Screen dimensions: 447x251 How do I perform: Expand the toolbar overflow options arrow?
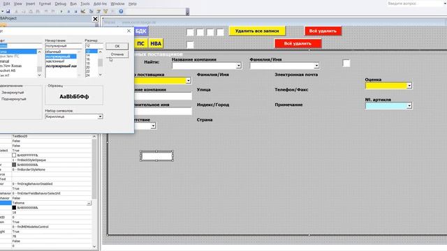point(187,12)
